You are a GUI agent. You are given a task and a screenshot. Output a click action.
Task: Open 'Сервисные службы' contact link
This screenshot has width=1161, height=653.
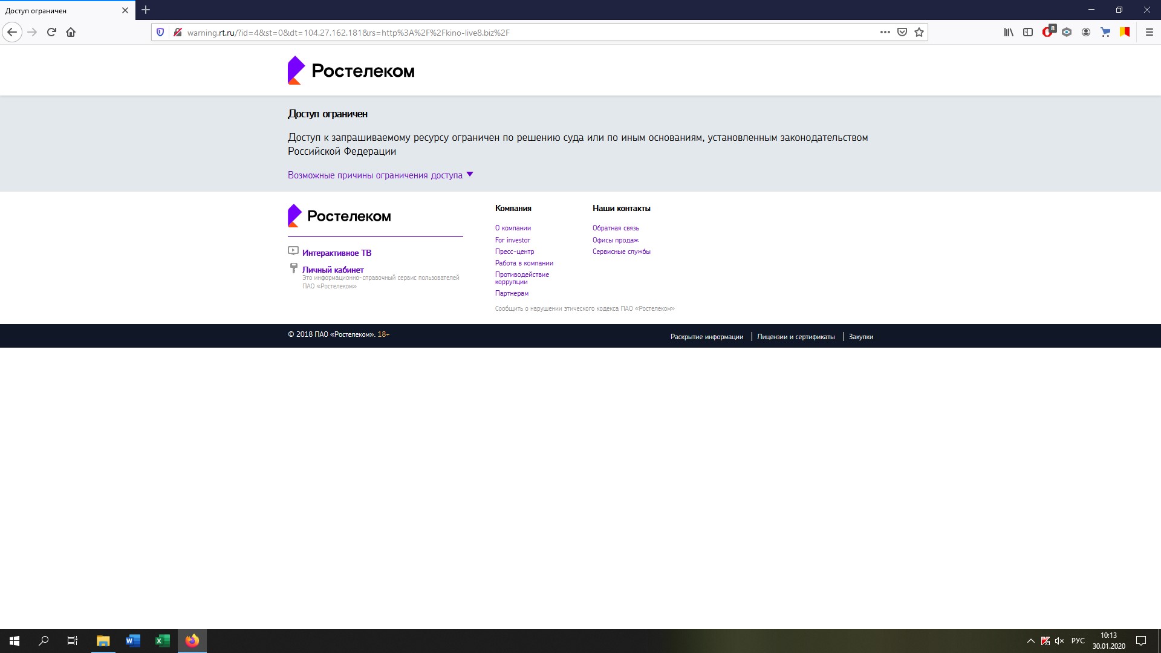622,252
